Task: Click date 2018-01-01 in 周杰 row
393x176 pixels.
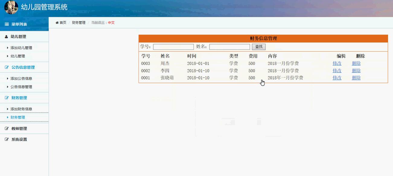Action: pyautogui.click(x=198, y=63)
